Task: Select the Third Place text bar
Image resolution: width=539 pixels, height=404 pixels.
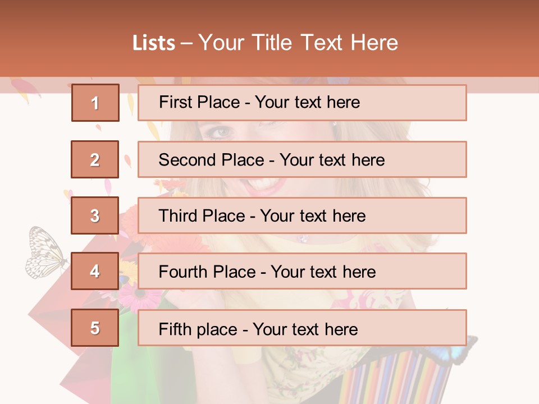Action: click(x=302, y=215)
